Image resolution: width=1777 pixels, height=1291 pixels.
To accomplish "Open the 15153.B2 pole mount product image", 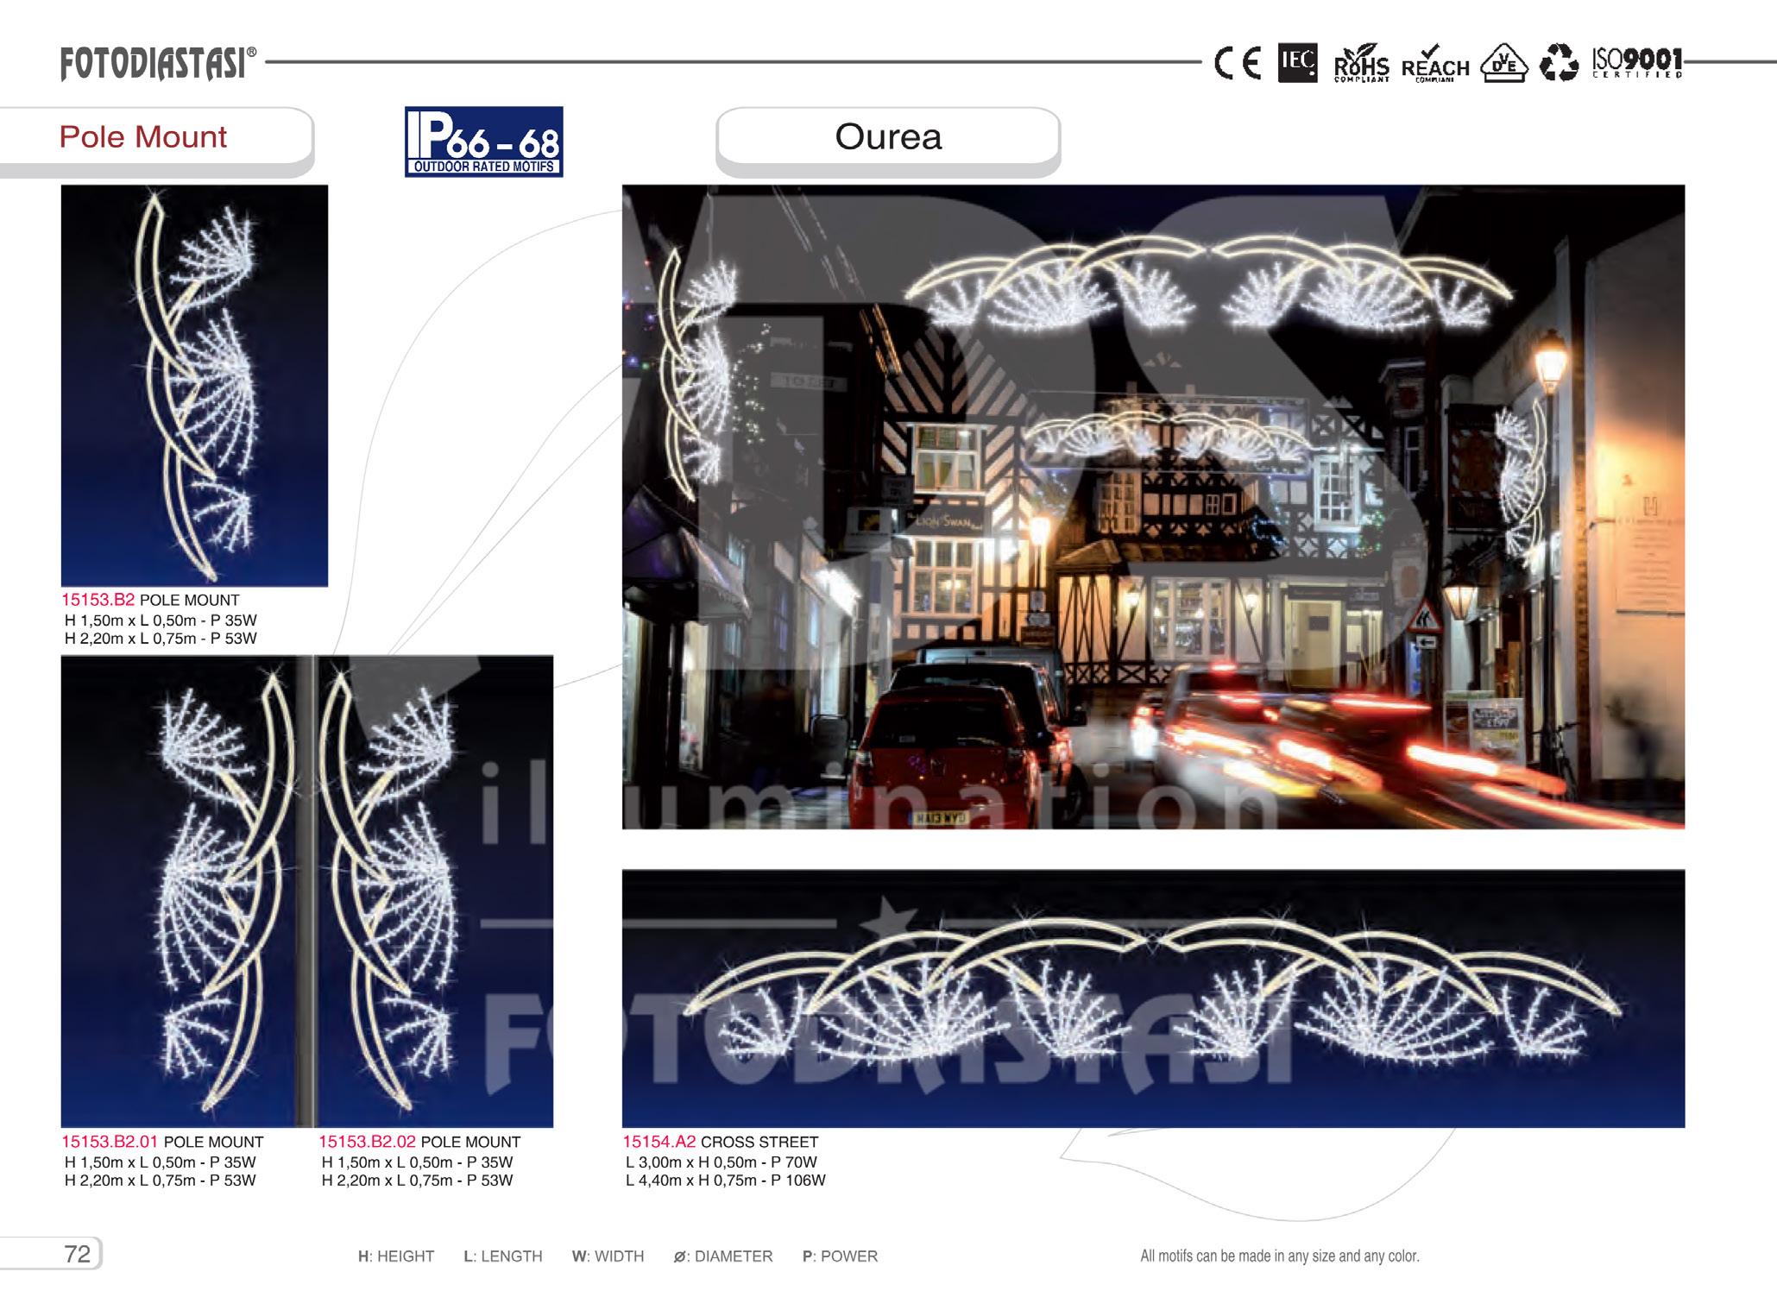I will pos(194,385).
